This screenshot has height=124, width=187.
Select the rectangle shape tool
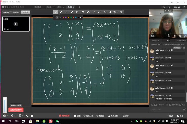point(77,12)
